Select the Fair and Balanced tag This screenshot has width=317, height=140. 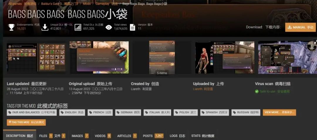pyautogui.click(x=32, y=112)
